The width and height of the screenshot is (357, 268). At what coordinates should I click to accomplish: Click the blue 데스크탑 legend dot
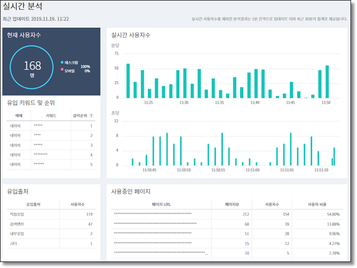tap(62, 63)
